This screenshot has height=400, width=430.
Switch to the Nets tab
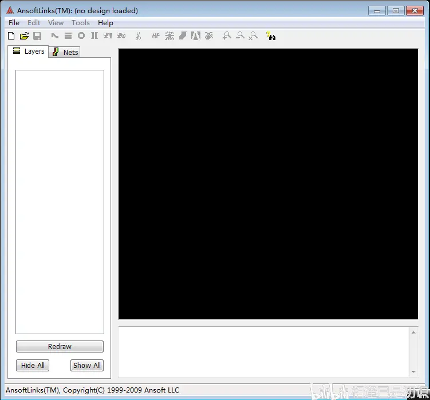[x=65, y=52]
